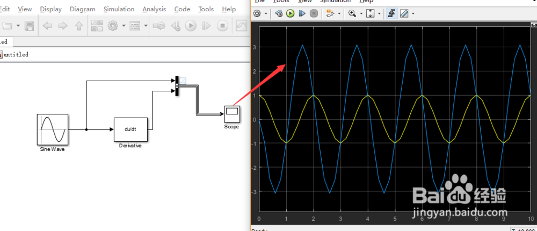Step back in the Scope toolbar
This screenshot has width=537, height=231.
tap(279, 14)
